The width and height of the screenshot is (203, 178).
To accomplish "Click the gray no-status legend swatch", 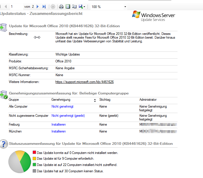I will 34,171.
